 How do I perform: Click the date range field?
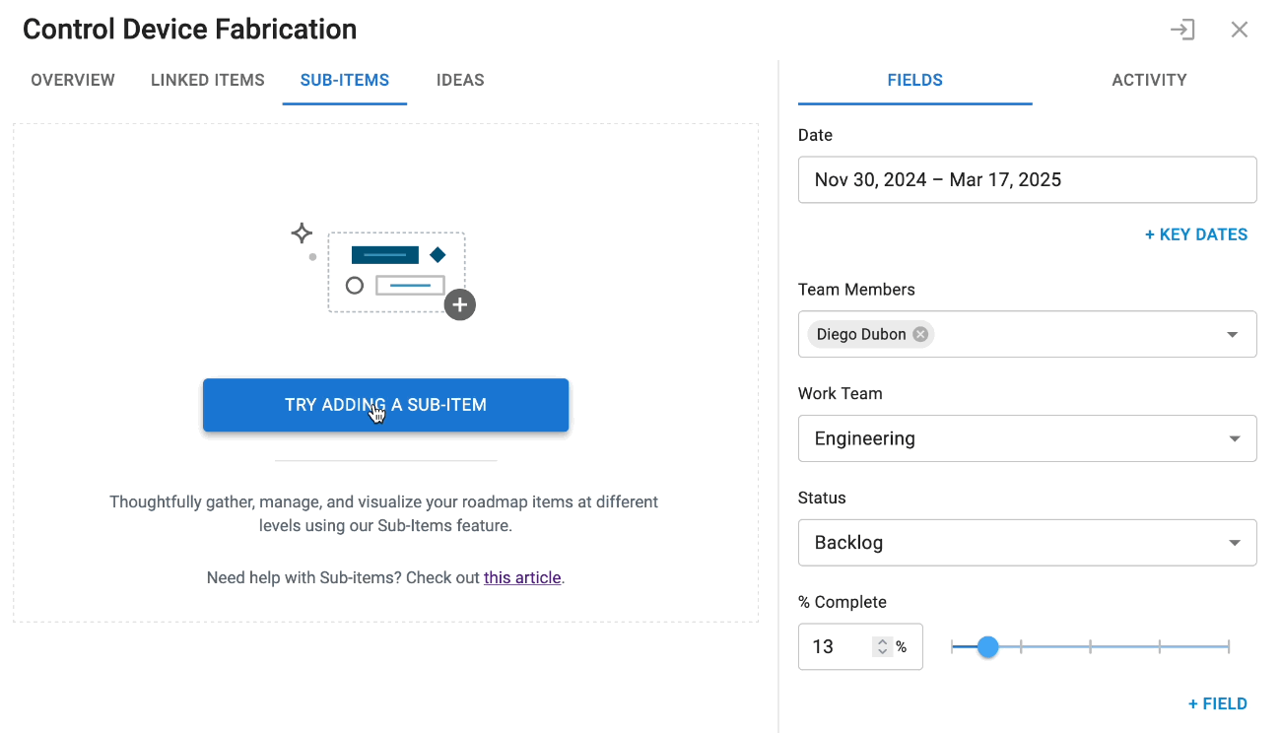pyautogui.click(x=1027, y=179)
